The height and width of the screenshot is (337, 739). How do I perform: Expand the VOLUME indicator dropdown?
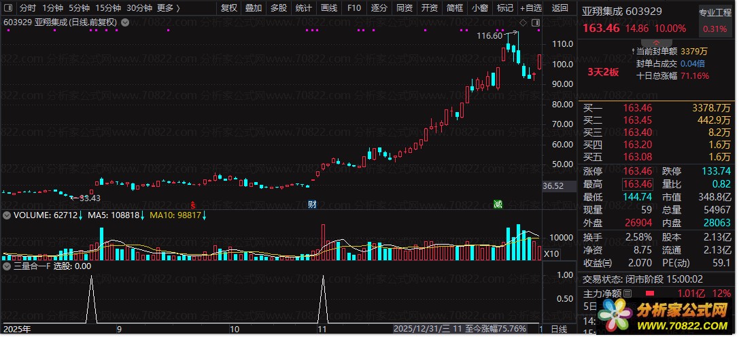point(7,215)
